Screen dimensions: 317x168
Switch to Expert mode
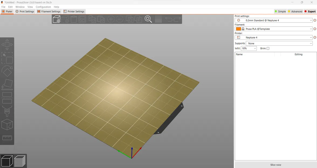pyautogui.click(x=310, y=11)
